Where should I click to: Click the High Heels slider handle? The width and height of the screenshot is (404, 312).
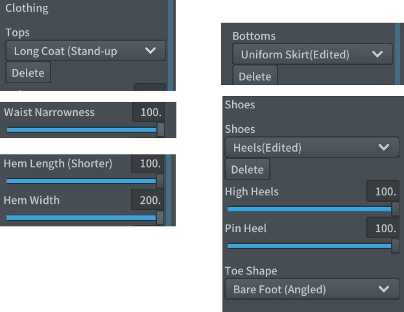click(395, 210)
